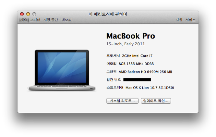Click the gray zoom window button

coord(34,14)
